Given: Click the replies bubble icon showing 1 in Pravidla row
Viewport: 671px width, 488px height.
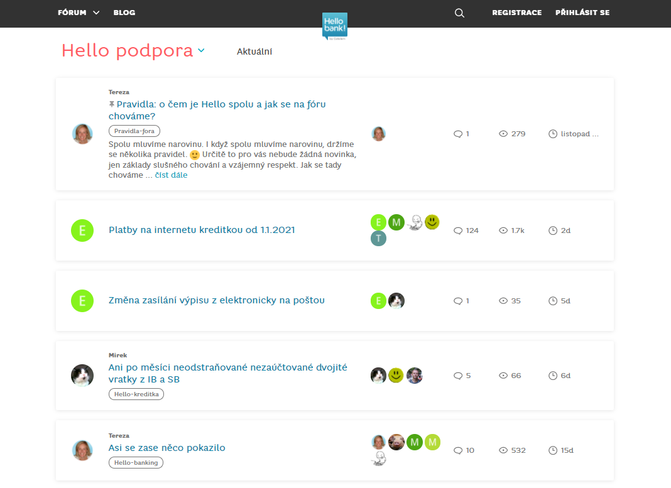Looking at the screenshot, I should click(458, 134).
